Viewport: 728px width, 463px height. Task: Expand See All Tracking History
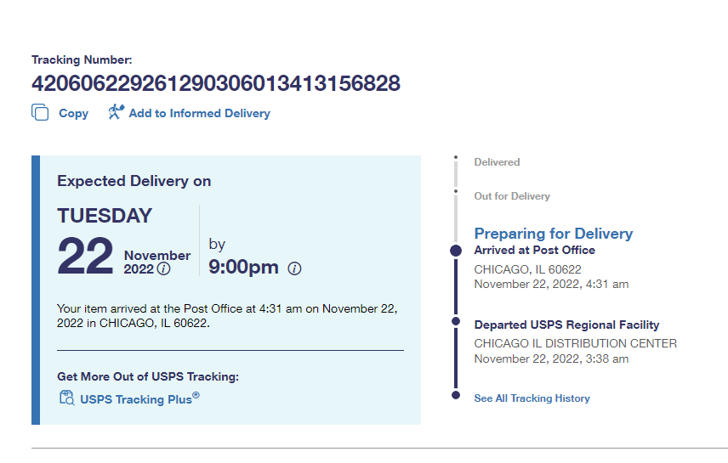[x=532, y=398]
